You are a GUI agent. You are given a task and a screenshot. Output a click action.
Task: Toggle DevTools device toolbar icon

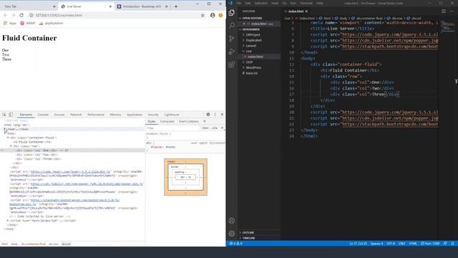11,115
